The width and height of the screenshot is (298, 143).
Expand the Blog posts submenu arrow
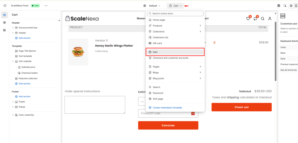[200, 78]
